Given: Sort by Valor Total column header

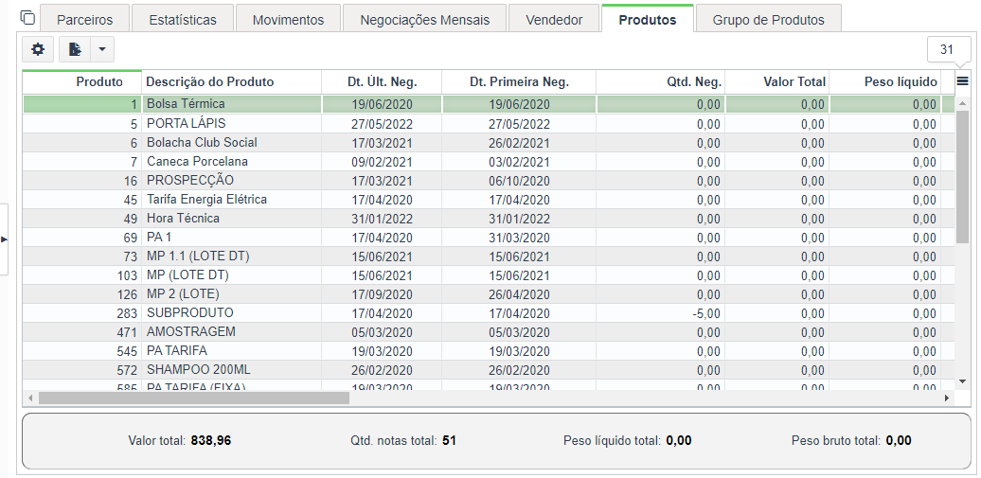Looking at the screenshot, I should click(777, 82).
